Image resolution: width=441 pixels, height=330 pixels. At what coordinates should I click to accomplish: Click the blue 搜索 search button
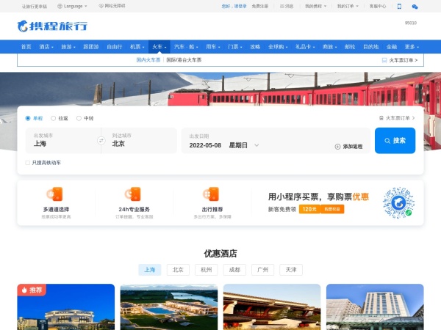395,140
